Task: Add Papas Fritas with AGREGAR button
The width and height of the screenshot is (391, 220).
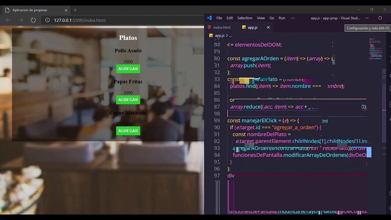Action: pyautogui.click(x=128, y=100)
